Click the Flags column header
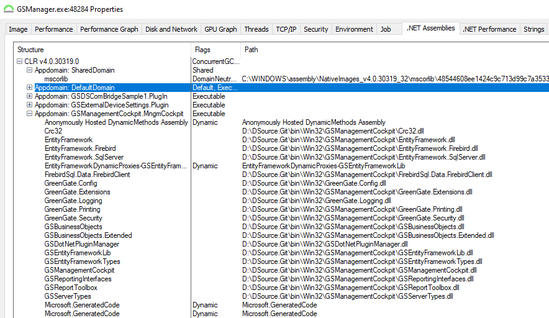Viewport: 549px width, 318px height. coord(216,50)
